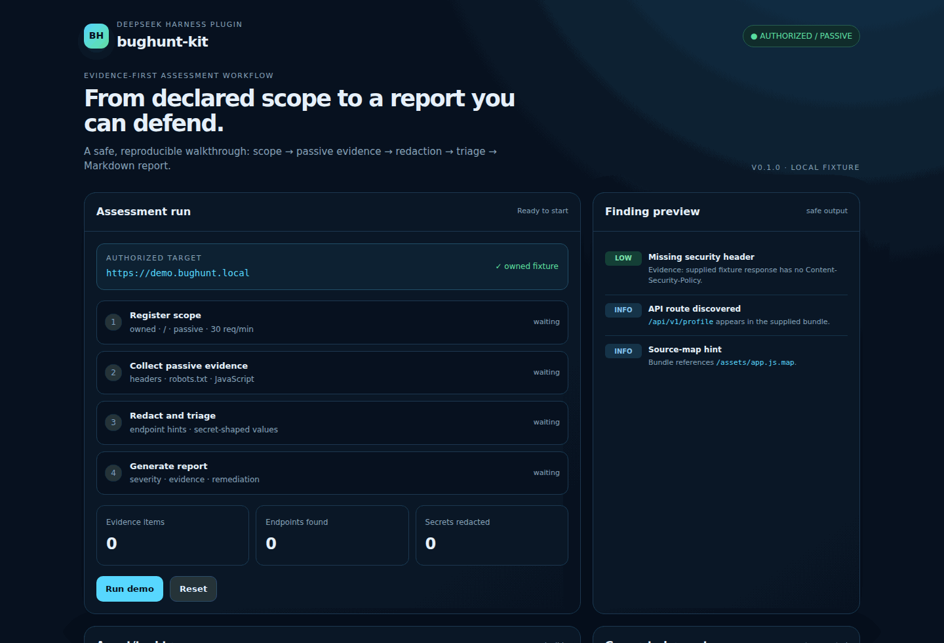Click the DEEPSEEK HARNESS PLUGIN label
This screenshot has height=643, width=944.
click(x=180, y=24)
